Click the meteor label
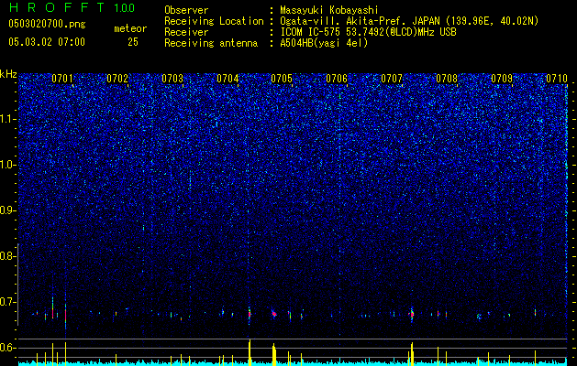577x366 pixels. click(x=130, y=28)
